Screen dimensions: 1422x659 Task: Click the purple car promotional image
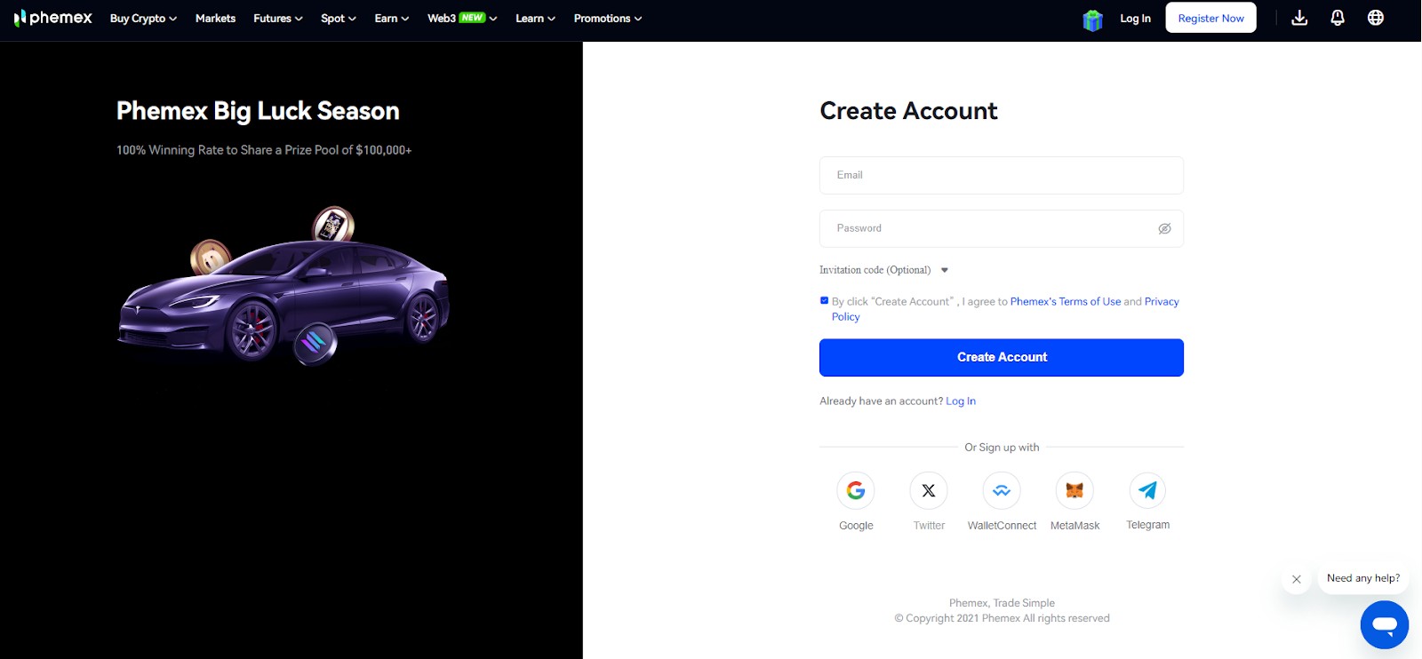(284, 289)
